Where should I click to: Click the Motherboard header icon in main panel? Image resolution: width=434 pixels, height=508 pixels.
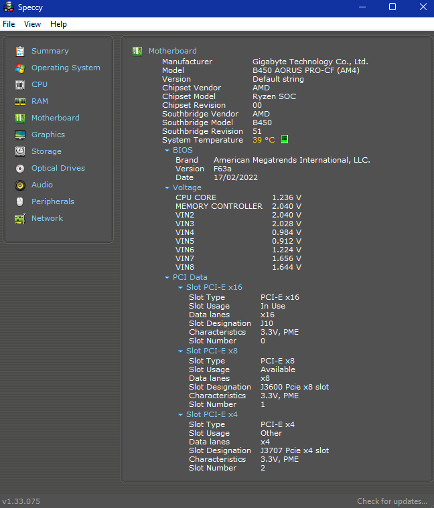[137, 51]
